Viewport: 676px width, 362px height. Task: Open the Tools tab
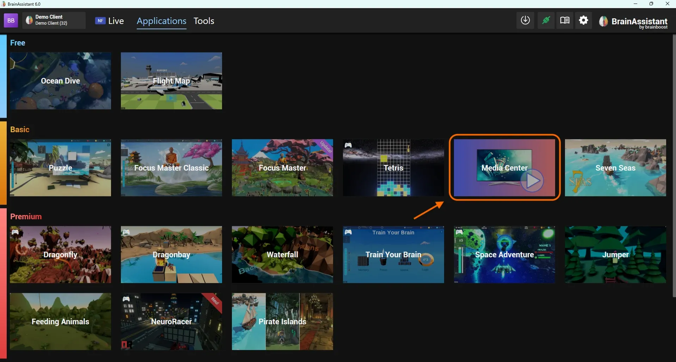click(x=204, y=21)
